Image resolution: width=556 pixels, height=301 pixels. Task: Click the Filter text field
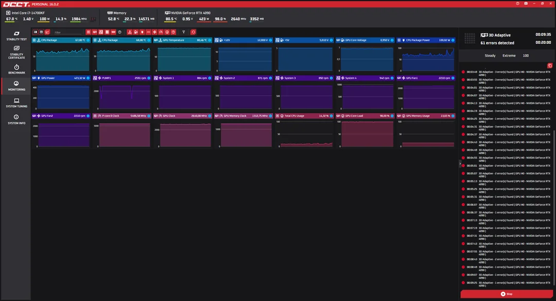pyautogui.click(x=68, y=32)
